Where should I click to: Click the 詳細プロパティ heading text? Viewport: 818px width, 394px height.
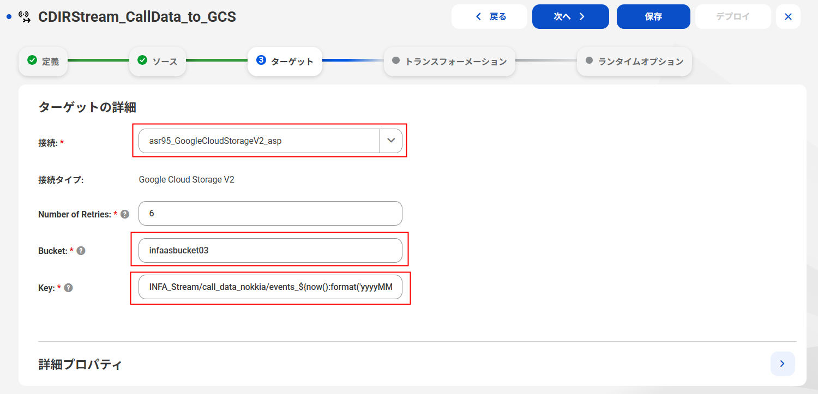coord(80,365)
